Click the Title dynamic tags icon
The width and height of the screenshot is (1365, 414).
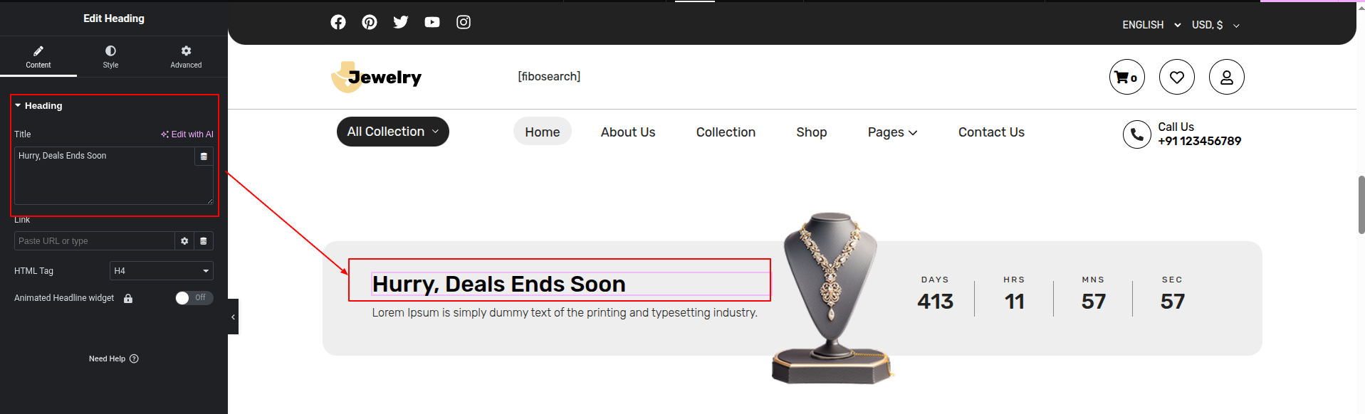click(204, 156)
